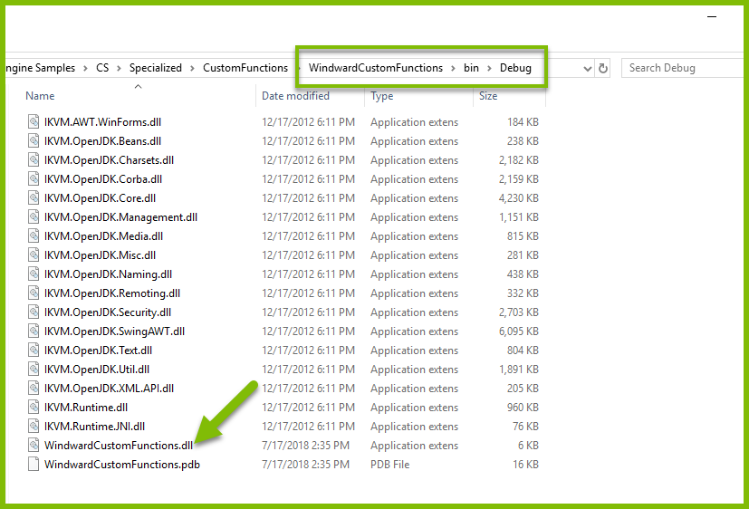Click the IKVM.OpenJDK.Naming.dll file icon
Image resolution: width=749 pixels, height=509 pixels.
[34, 274]
